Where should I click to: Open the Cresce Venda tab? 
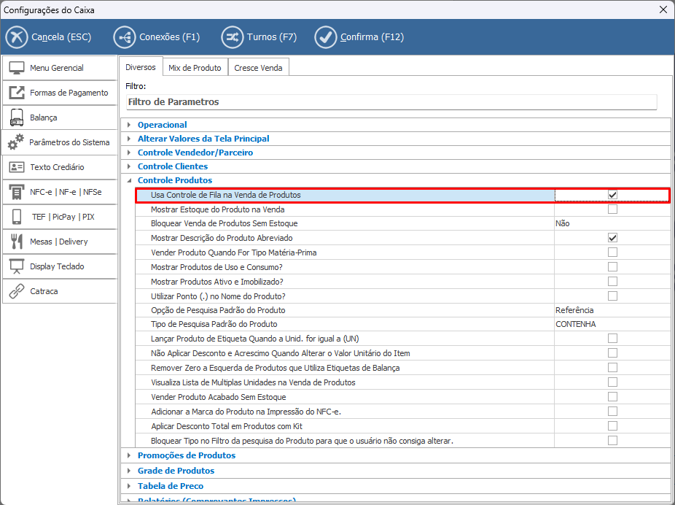click(259, 68)
